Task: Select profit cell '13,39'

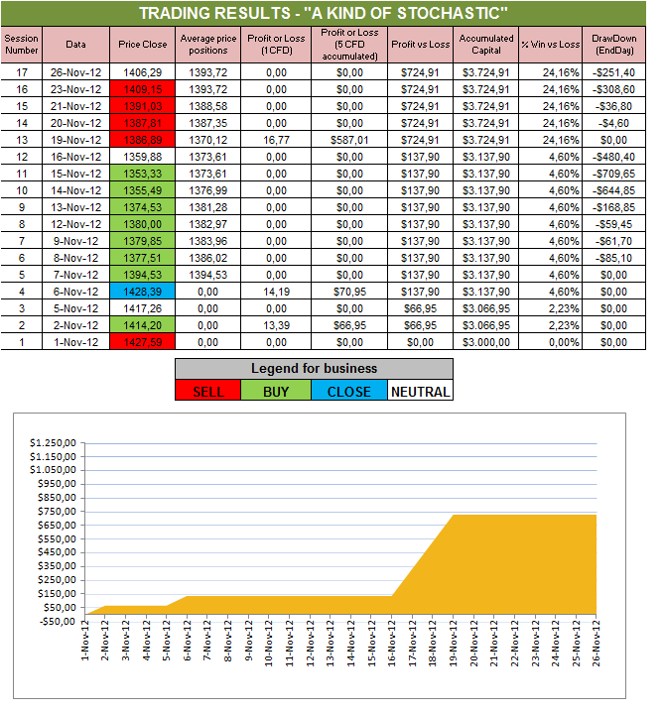Action: 276,324
